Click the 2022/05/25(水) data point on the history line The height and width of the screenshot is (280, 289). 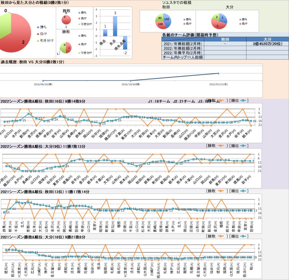(219, 73)
